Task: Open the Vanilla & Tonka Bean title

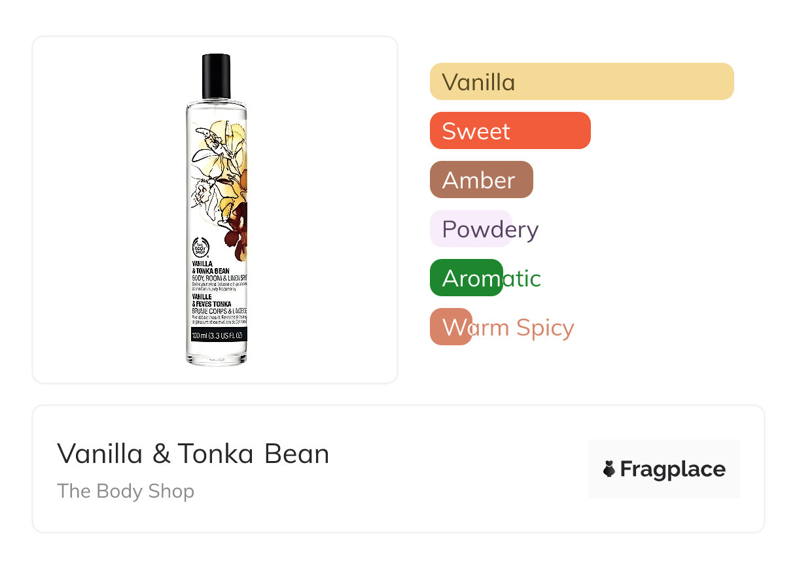Action: 193,454
